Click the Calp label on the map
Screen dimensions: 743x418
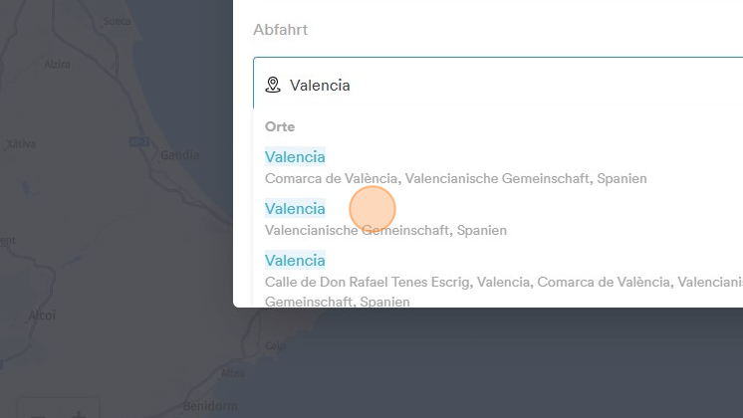275,345
